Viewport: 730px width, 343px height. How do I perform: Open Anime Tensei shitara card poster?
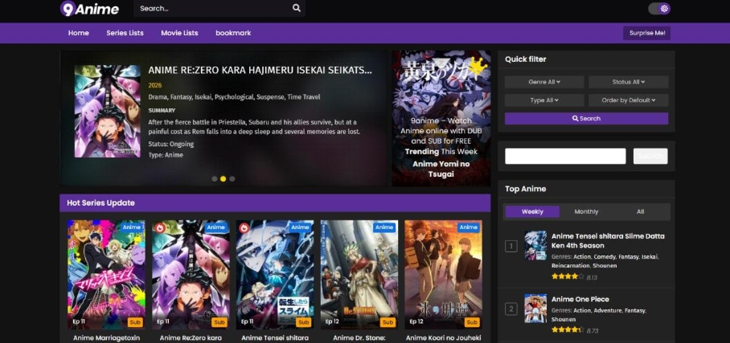click(x=275, y=275)
